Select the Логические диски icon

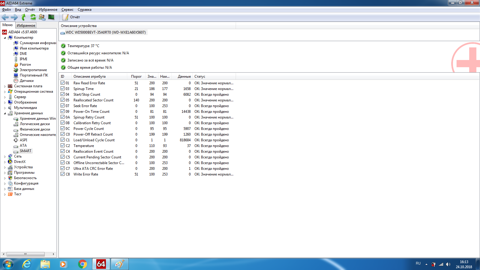[x=16, y=124]
